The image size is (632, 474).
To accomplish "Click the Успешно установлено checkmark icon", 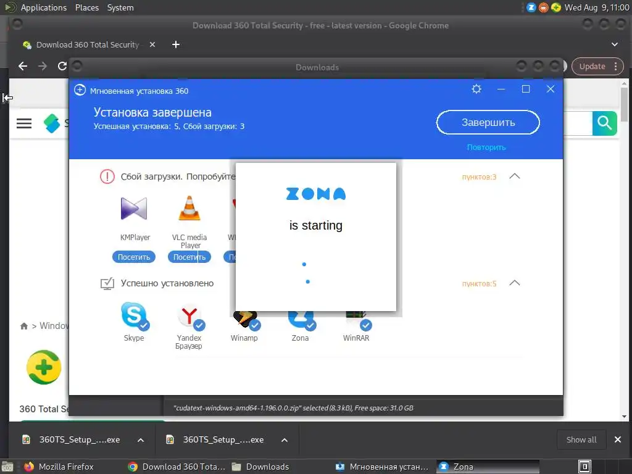I will pyautogui.click(x=107, y=283).
